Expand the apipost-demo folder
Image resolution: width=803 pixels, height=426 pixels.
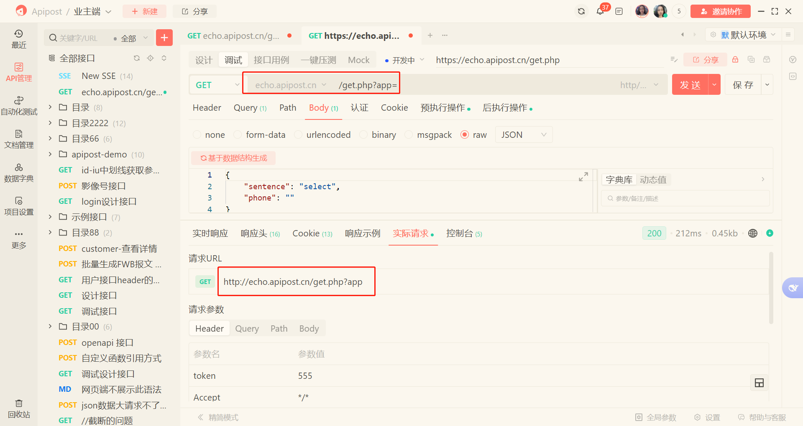50,154
